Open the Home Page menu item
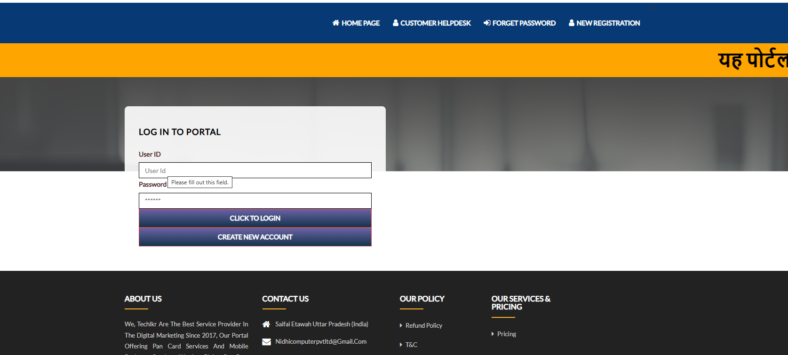Image resolution: width=788 pixels, height=355 pixels. 360,23
